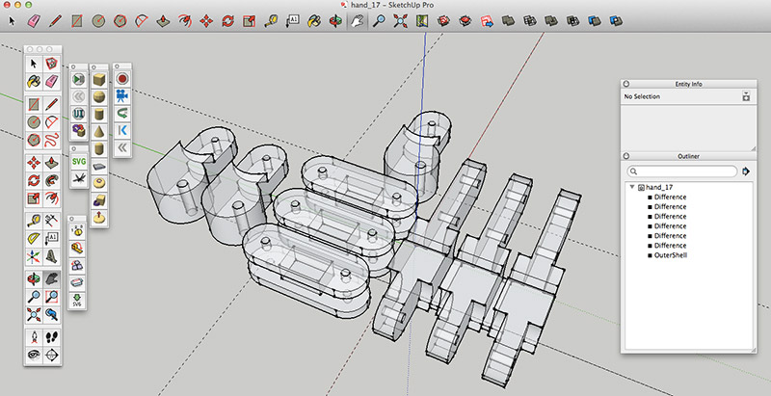This screenshot has height=396, width=771.
Task: Collapse the hand_17 tree in Outliner
Action: pyautogui.click(x=631, y=187)
